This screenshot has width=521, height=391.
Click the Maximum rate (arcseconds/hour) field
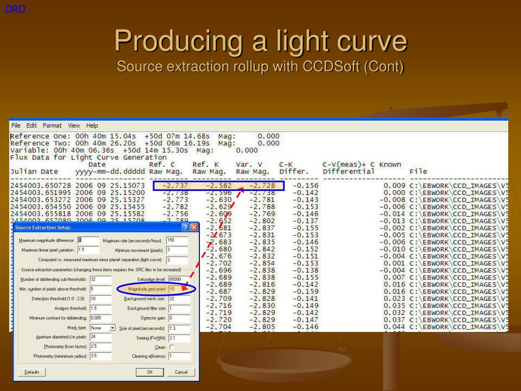pos(177,240)
